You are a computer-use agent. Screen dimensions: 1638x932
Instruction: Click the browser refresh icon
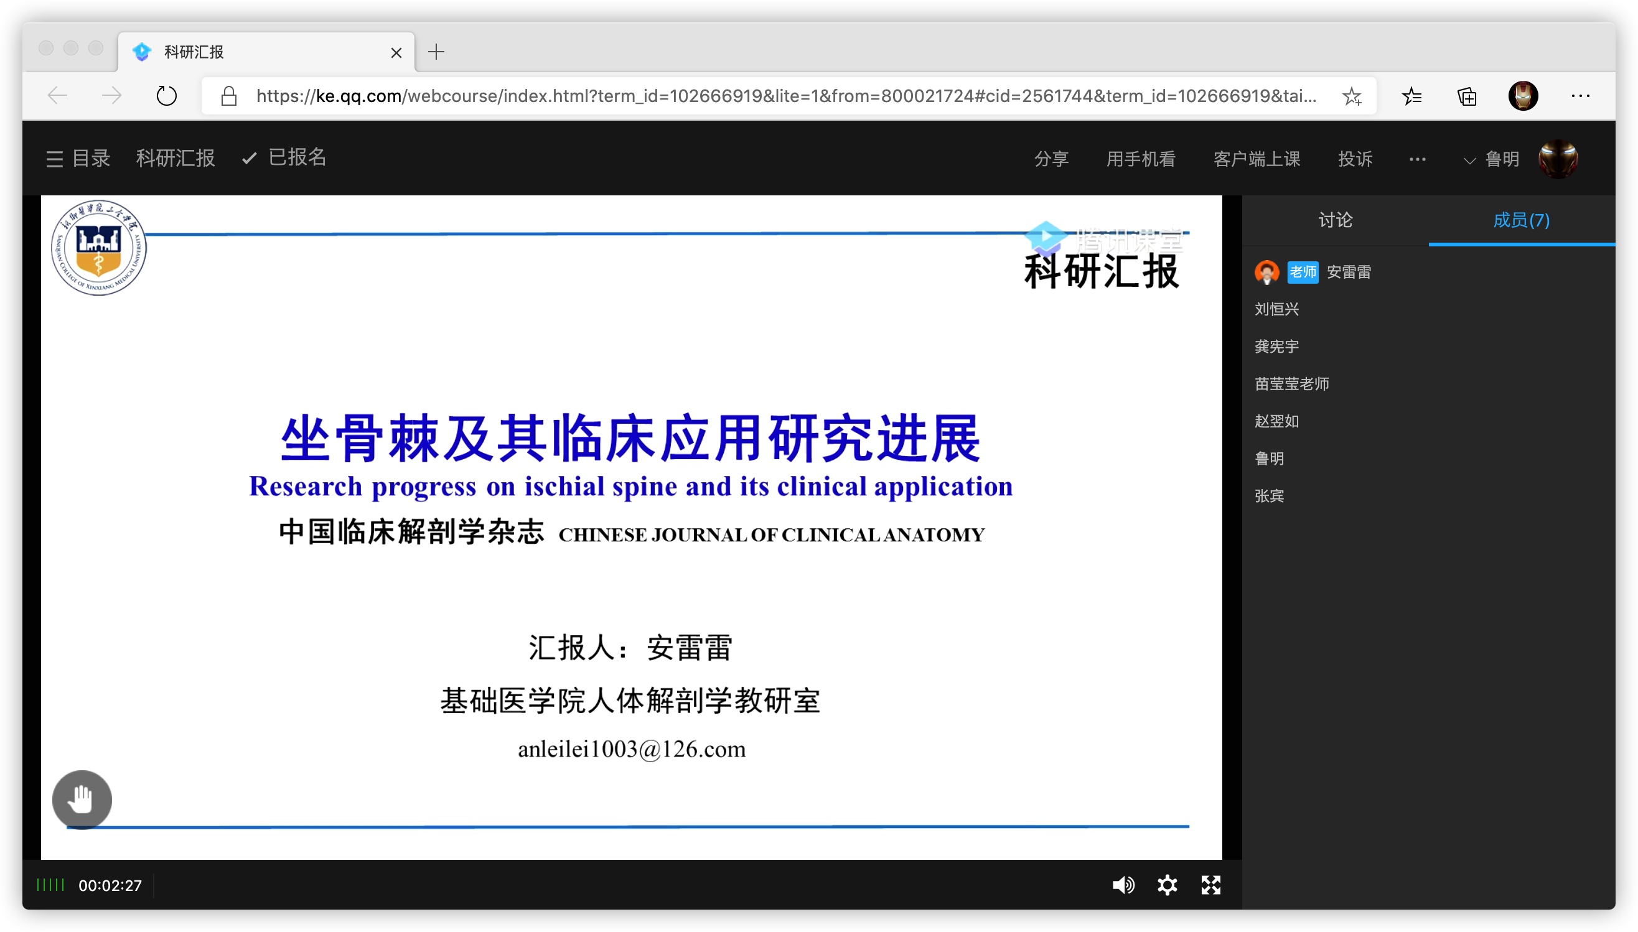tap(166, 96)
